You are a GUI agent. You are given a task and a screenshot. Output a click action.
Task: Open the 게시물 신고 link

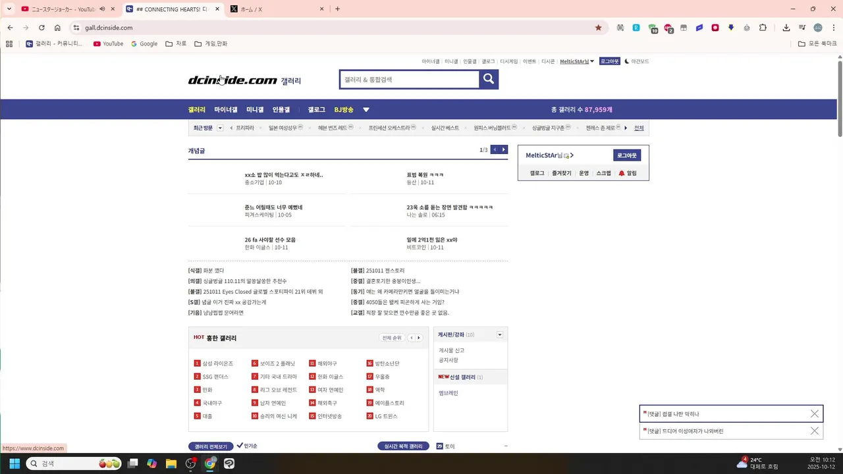452,350
